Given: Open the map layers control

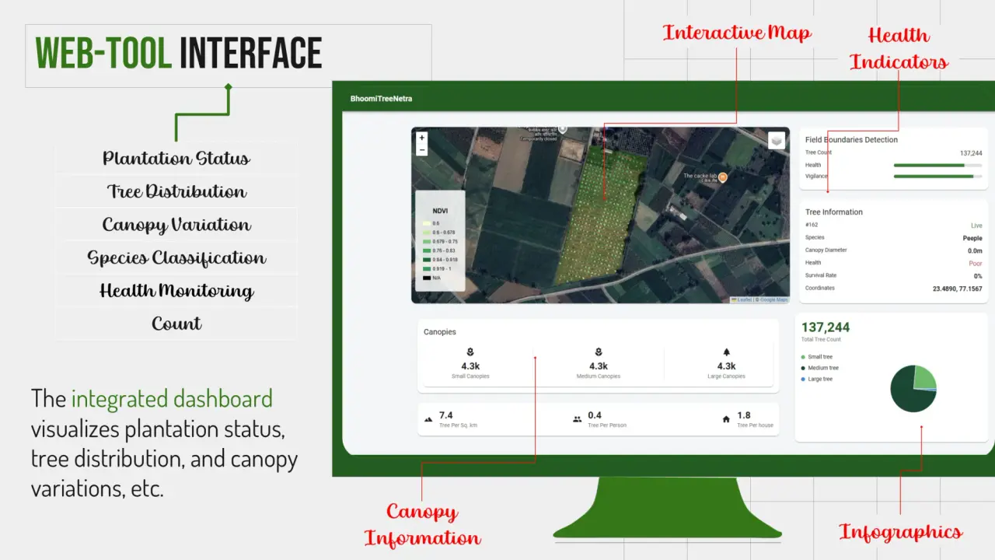Looking at the screenshot, I should pos(777,140).
